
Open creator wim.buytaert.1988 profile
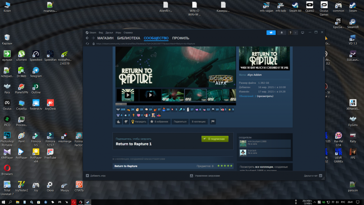pos(265,143)
